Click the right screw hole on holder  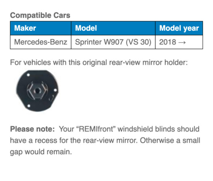[x=55, y=90]
